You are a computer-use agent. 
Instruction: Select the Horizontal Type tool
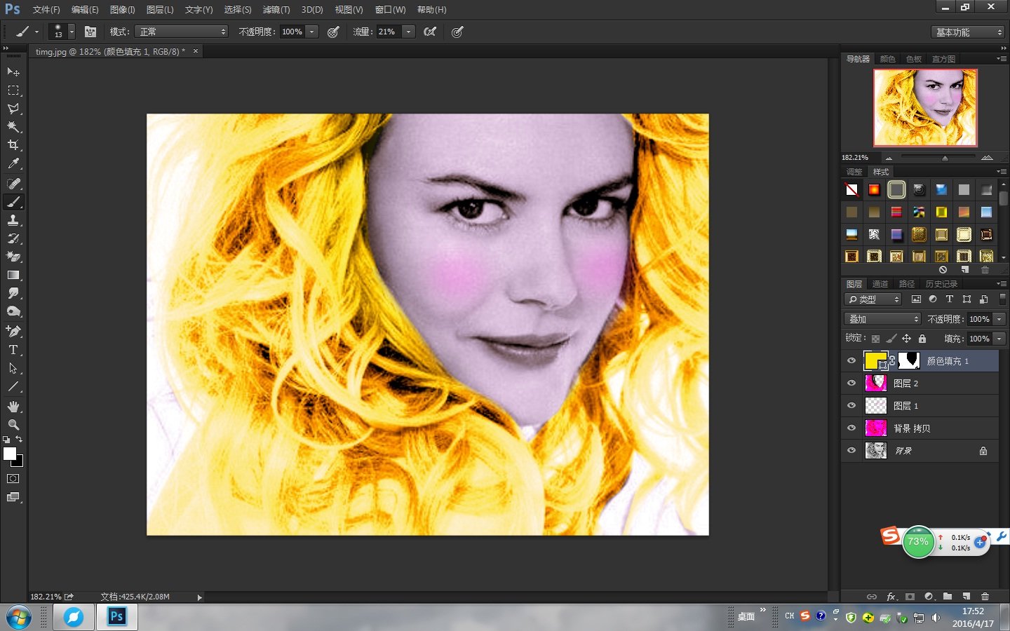(x=13, y=350)
